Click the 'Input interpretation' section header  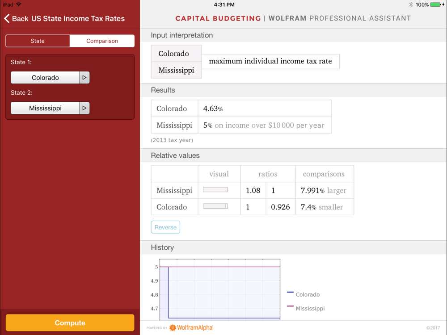182,35
